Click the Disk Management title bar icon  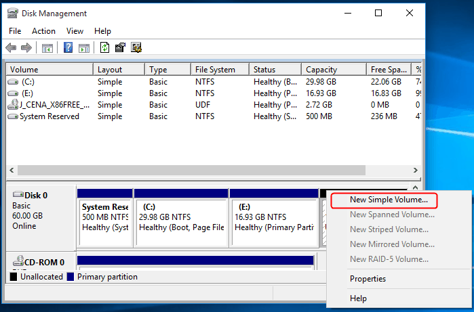[x=12, y=14]
